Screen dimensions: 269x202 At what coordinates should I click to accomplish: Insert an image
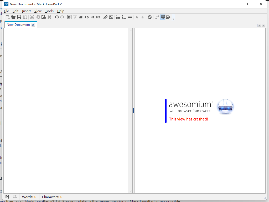(111, 17)
